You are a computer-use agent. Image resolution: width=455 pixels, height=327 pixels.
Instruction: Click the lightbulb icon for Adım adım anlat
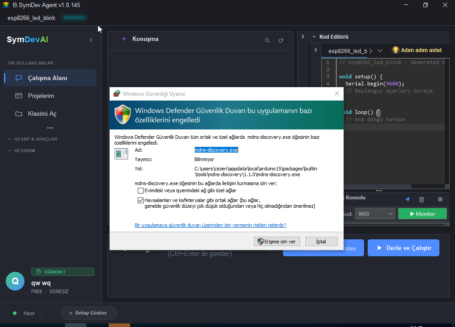pos(395,50)
